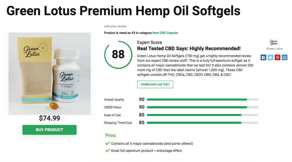The image size is (292, 162).
Task: Download the lab test report
Action: pos(155,84)
